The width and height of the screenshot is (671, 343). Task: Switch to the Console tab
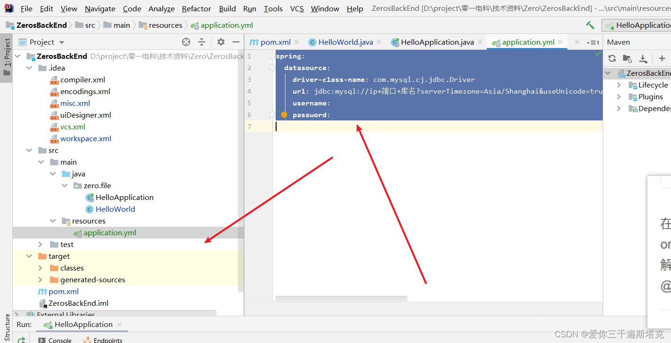[55, 340]
